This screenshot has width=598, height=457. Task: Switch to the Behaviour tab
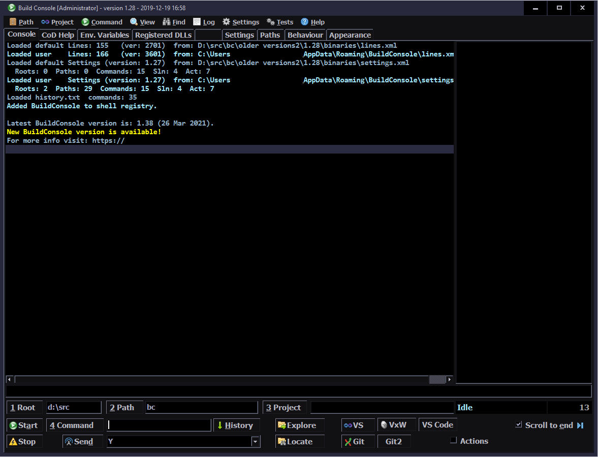(x=305, y=35)
